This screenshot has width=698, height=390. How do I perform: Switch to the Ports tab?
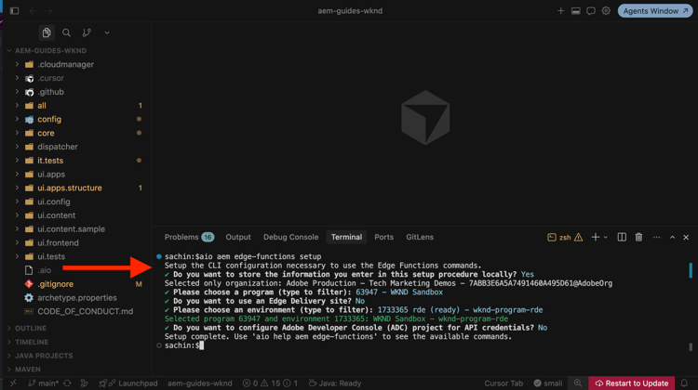(x=383, y=237)
